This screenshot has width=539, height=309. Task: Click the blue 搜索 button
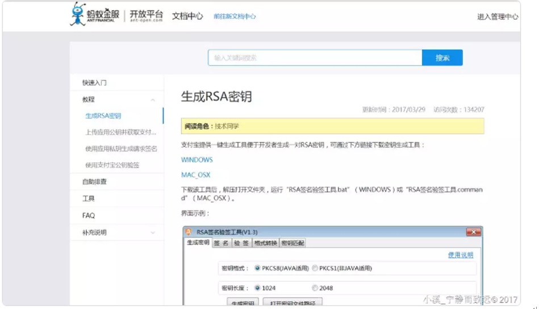[442, 58]
